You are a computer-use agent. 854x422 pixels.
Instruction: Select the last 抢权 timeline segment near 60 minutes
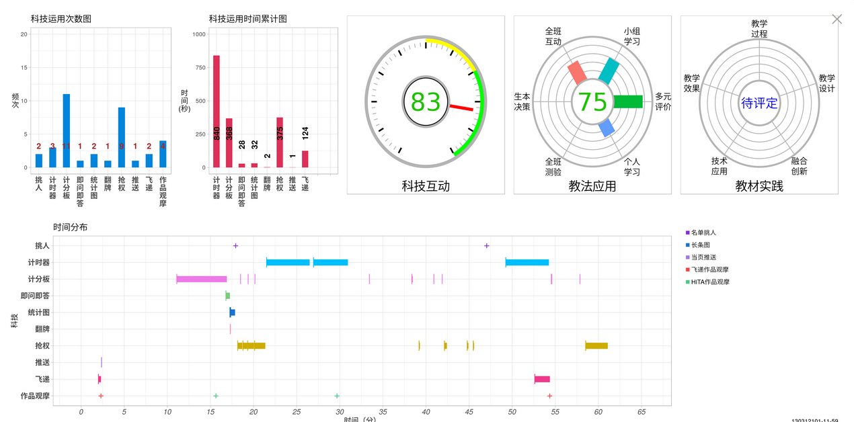click(596, 346)
